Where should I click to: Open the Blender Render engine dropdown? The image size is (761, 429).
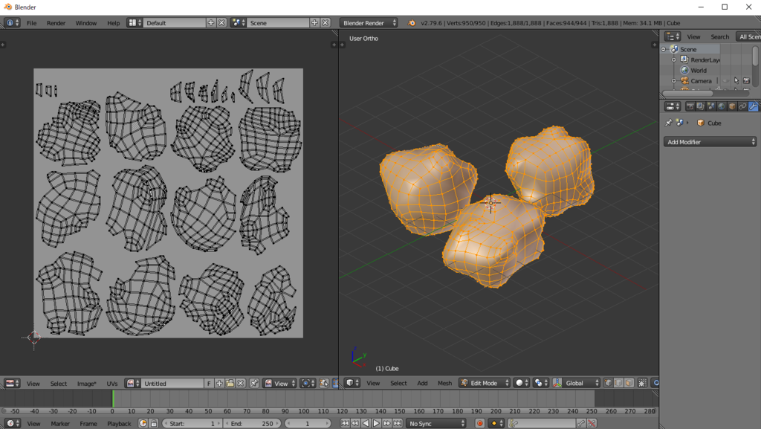pos(369,23)
